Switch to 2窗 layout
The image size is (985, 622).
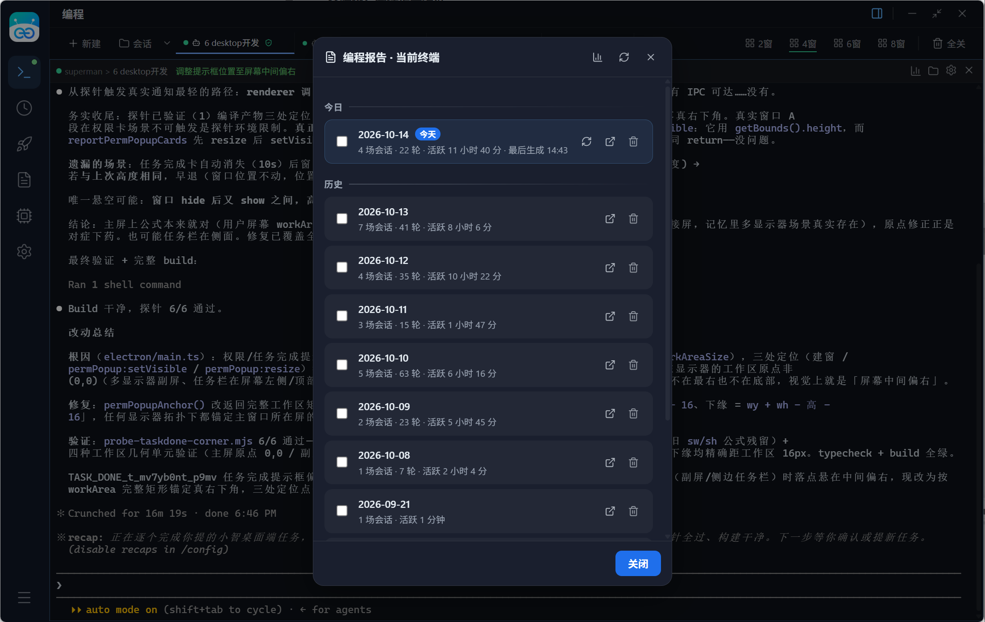759,44
